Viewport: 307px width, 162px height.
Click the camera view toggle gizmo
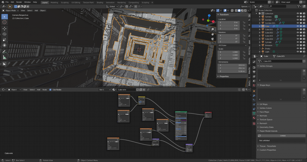coord(213,39)
